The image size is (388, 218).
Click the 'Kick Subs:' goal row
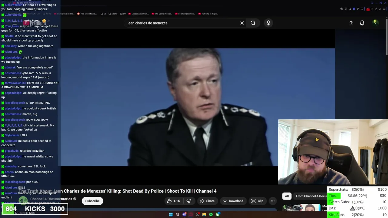[x=358, y=215]
